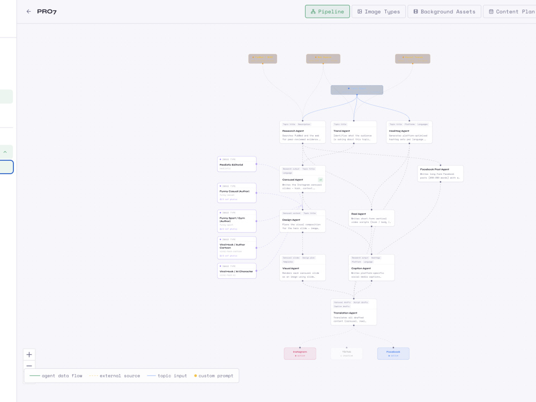536x402 pixels.
Task: Click the Web Search external source node
Action: (x=323, y=58)
